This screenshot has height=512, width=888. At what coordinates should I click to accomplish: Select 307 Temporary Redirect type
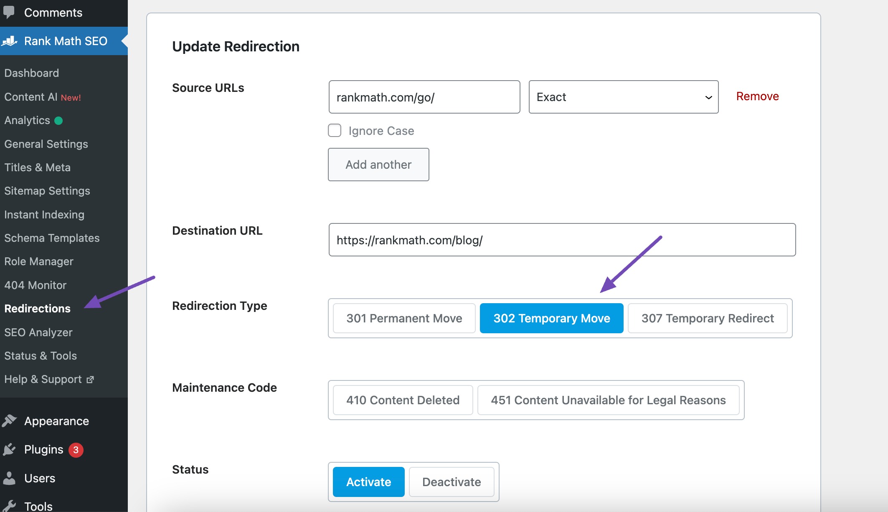click(x=707, y=318)
